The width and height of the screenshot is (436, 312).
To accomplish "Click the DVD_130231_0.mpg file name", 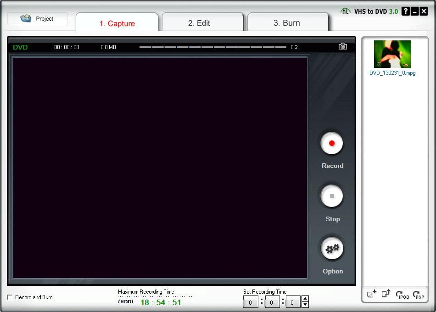I will coord(392,73).
